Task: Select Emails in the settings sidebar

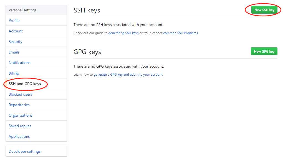Action: tap(14, 52)
